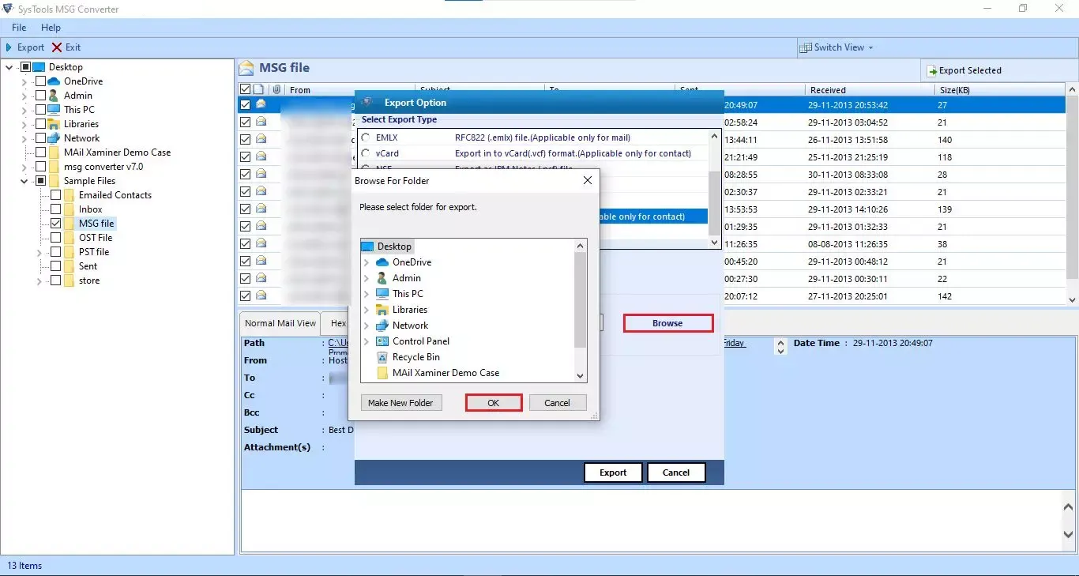Click the Make New Folder button
Image resolution: width=1079 pixels, height=576 pixels.
pos(400,403)
